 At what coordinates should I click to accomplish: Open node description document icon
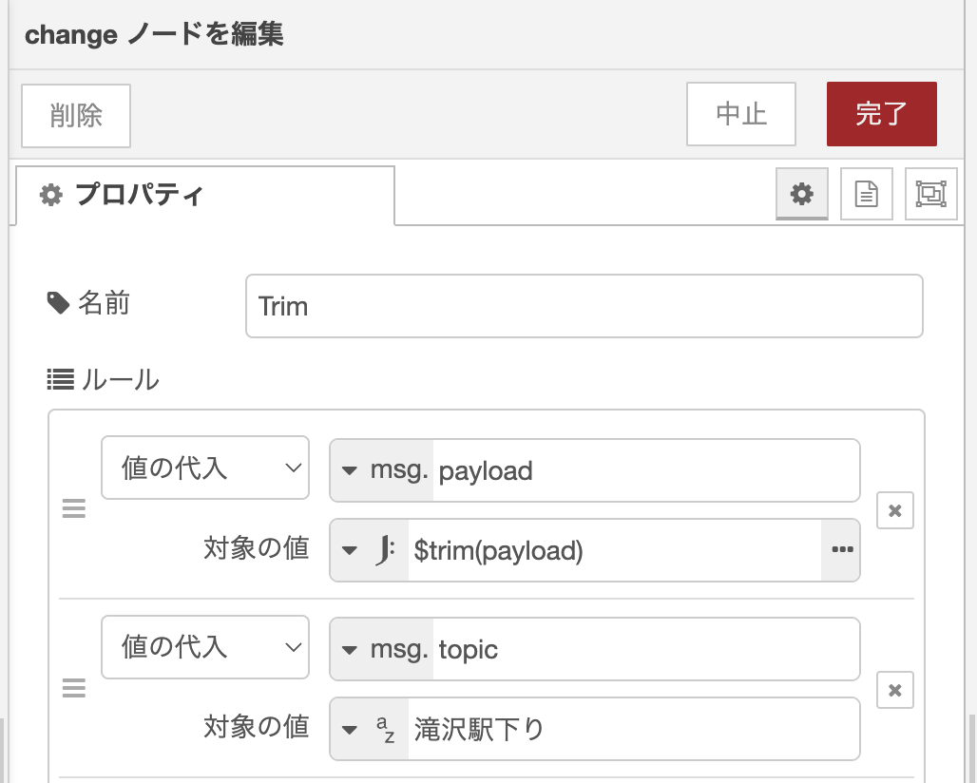coord(867,194)
